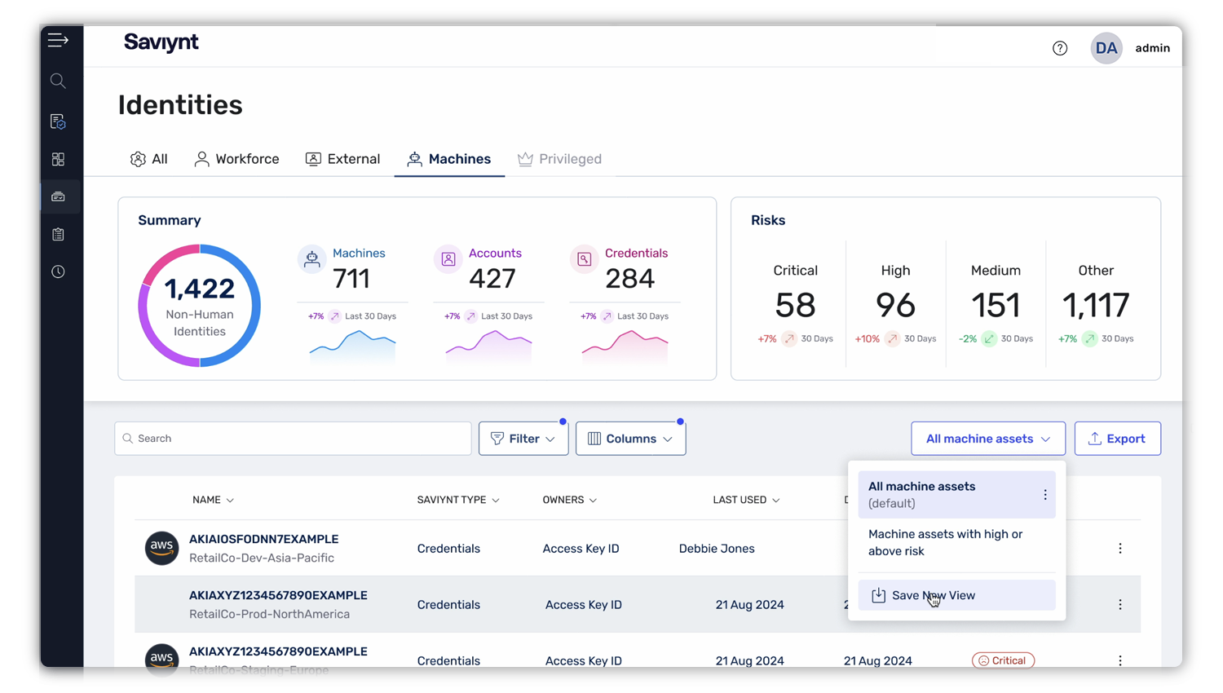Open the clipboard sidebar icon

click(58, 234)
